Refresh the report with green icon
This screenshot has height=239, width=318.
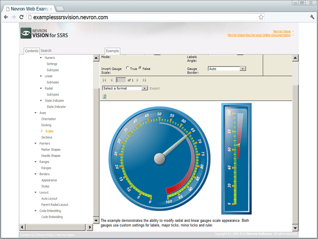pyautogui.click(x=104, y=96)
